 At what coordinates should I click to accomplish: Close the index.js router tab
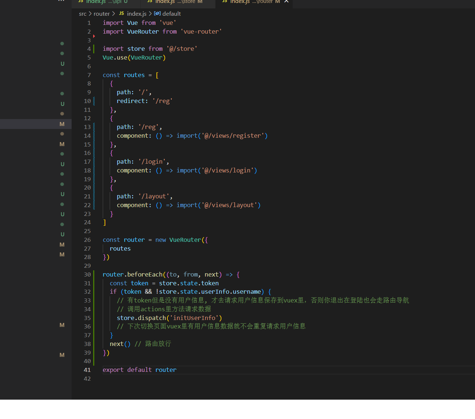(286, 2)
